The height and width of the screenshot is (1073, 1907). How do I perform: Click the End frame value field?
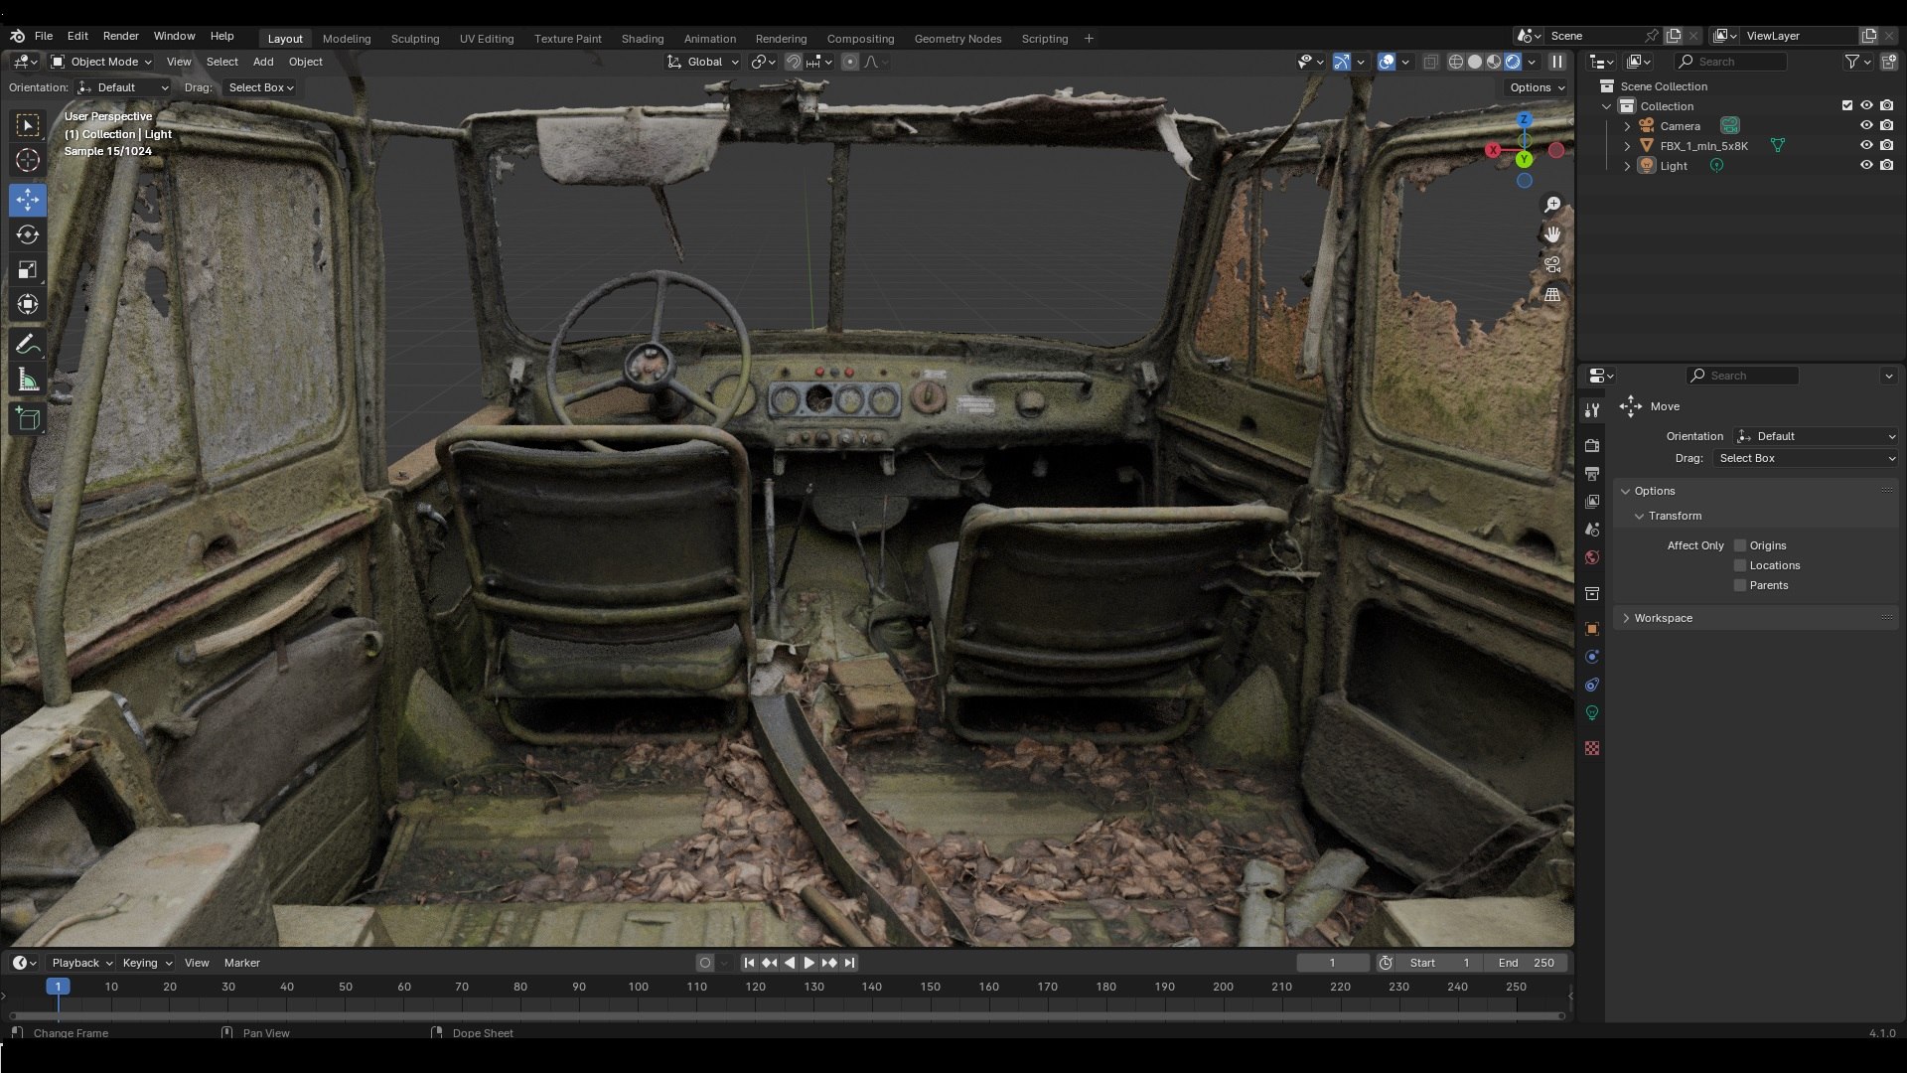(x=1527, y=963)
